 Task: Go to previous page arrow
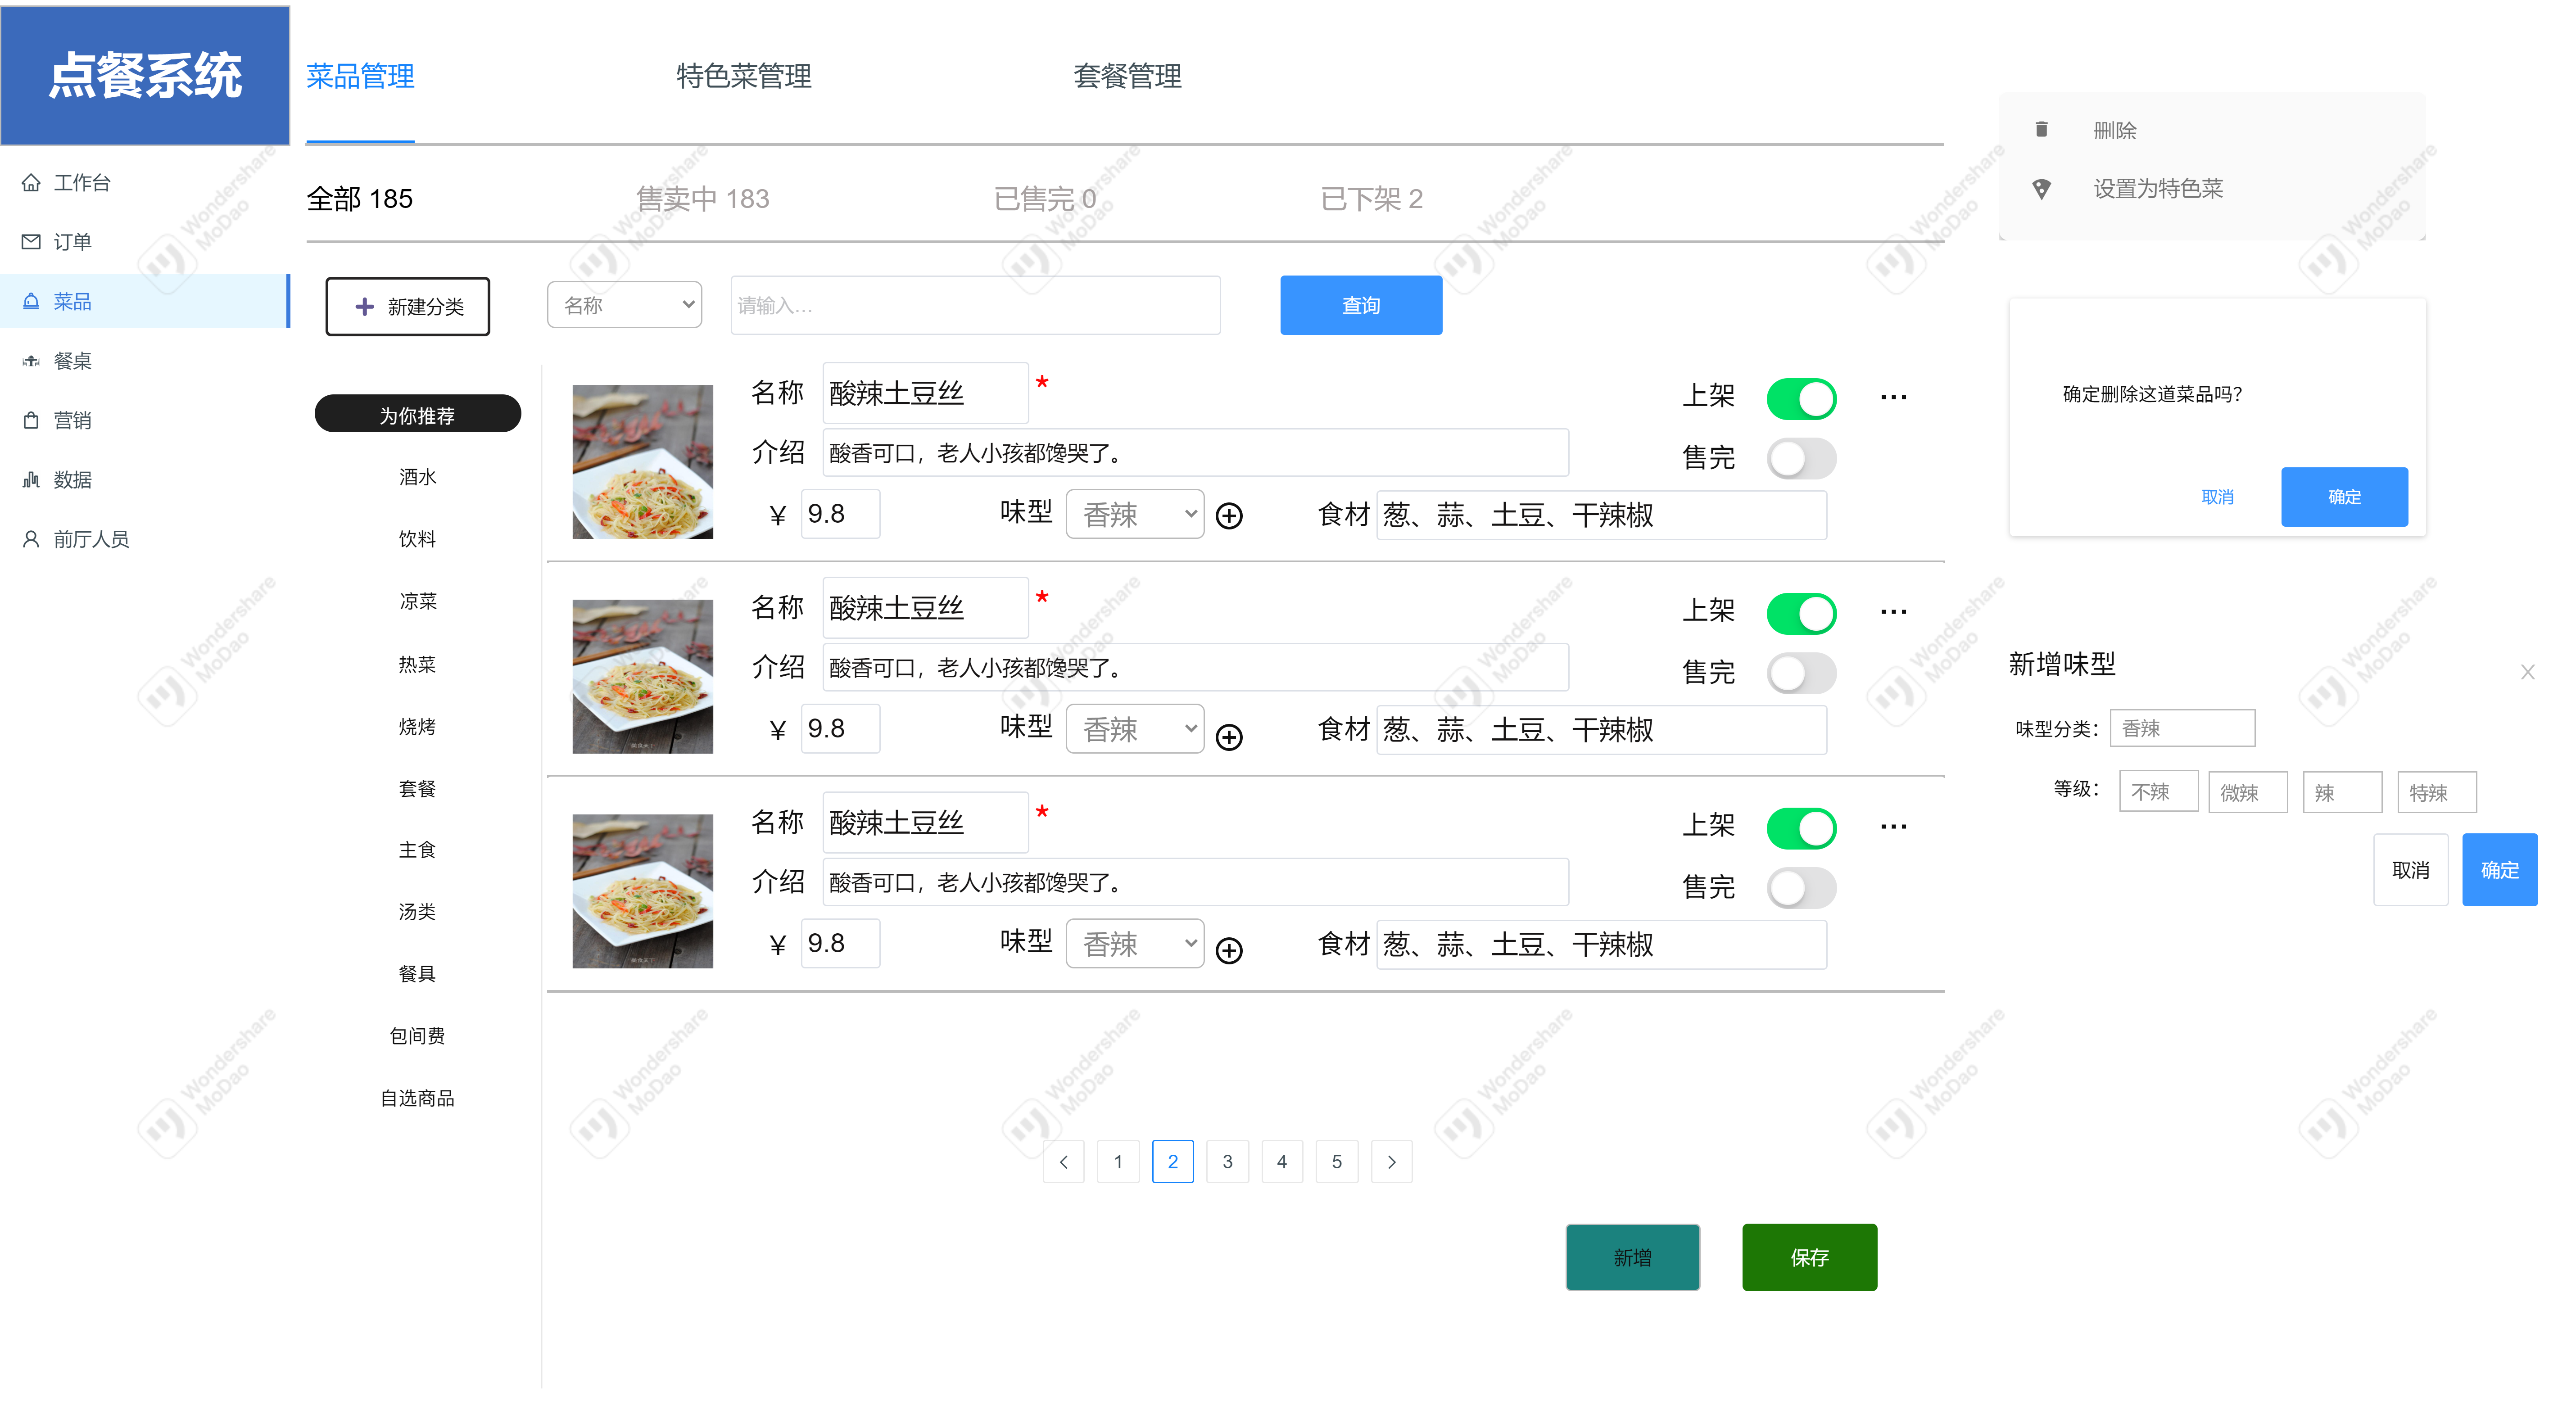click(x=1063, y=1161)
